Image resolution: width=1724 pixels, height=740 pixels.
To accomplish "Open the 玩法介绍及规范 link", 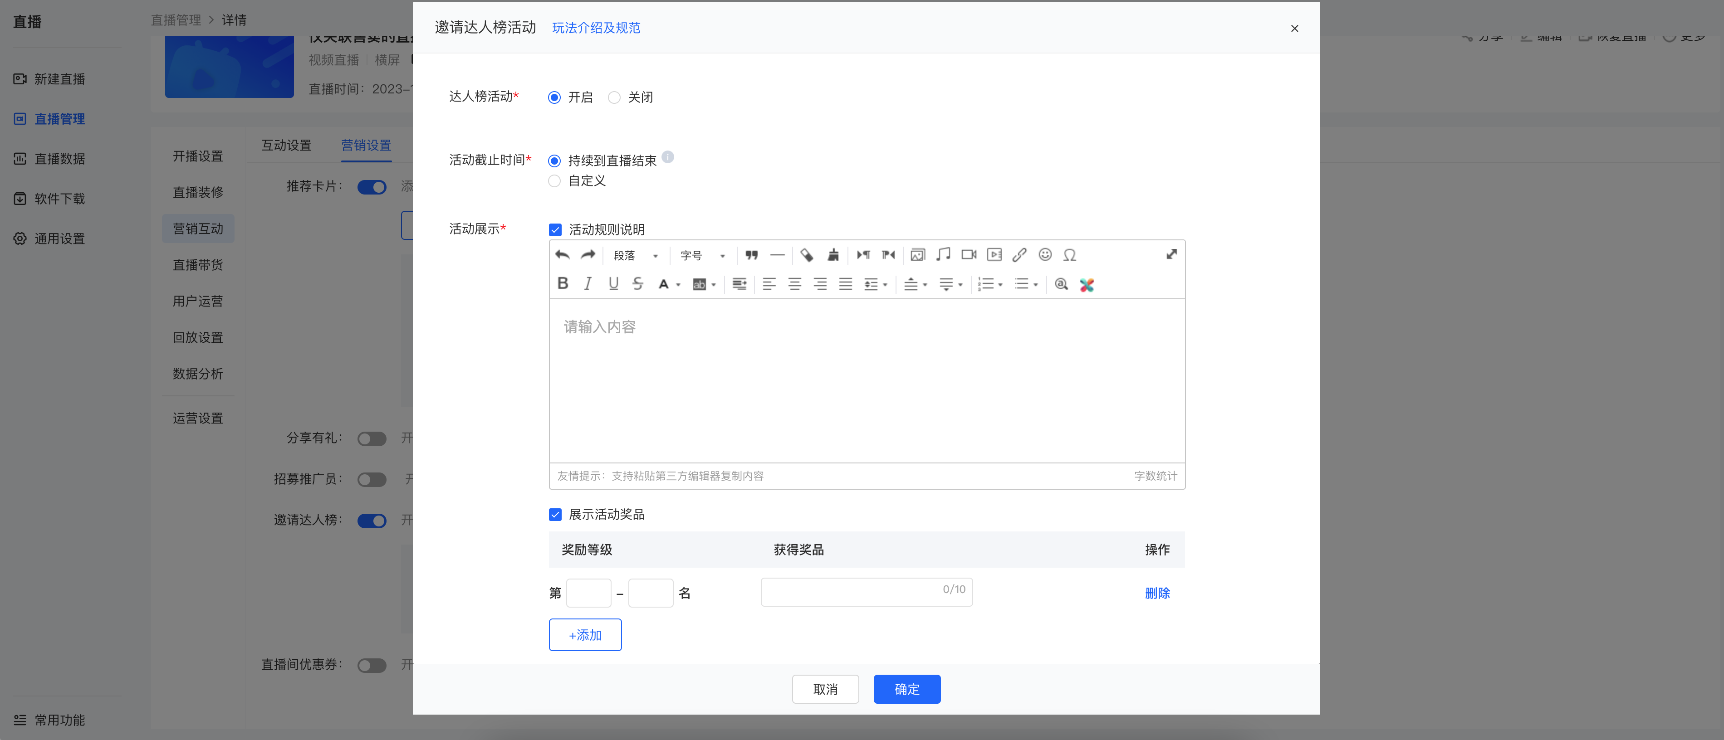I will pos(596,27).
